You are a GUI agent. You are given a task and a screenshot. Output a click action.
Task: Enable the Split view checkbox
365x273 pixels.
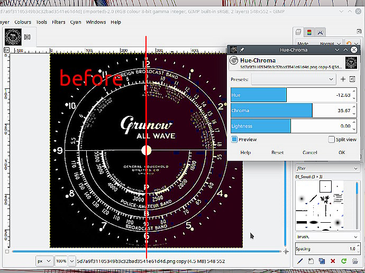click(x=331, y=139)
